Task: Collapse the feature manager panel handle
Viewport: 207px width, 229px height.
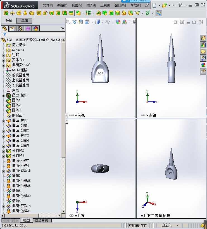Action: coord(67,118)
